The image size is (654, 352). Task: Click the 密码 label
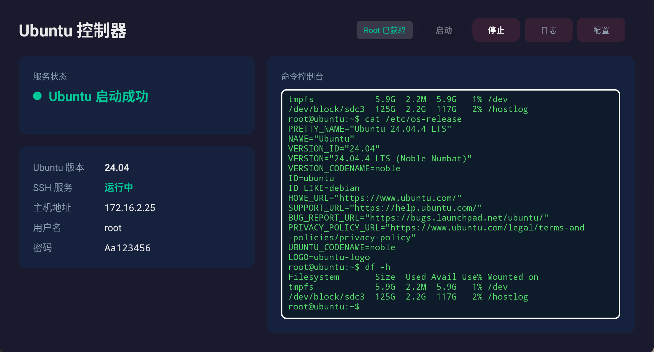[43, 248]
